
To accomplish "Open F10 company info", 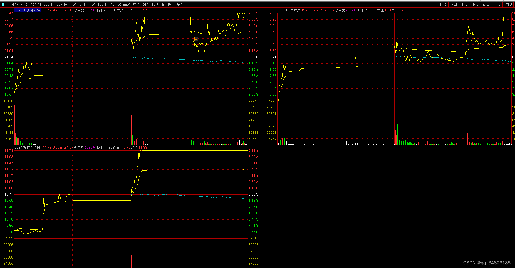I will point(497,4).
